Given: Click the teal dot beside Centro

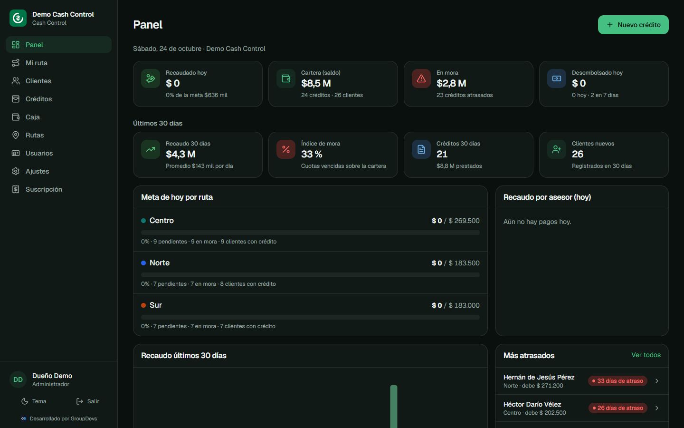Looking at the screenshot, I should tap(143, 221).
